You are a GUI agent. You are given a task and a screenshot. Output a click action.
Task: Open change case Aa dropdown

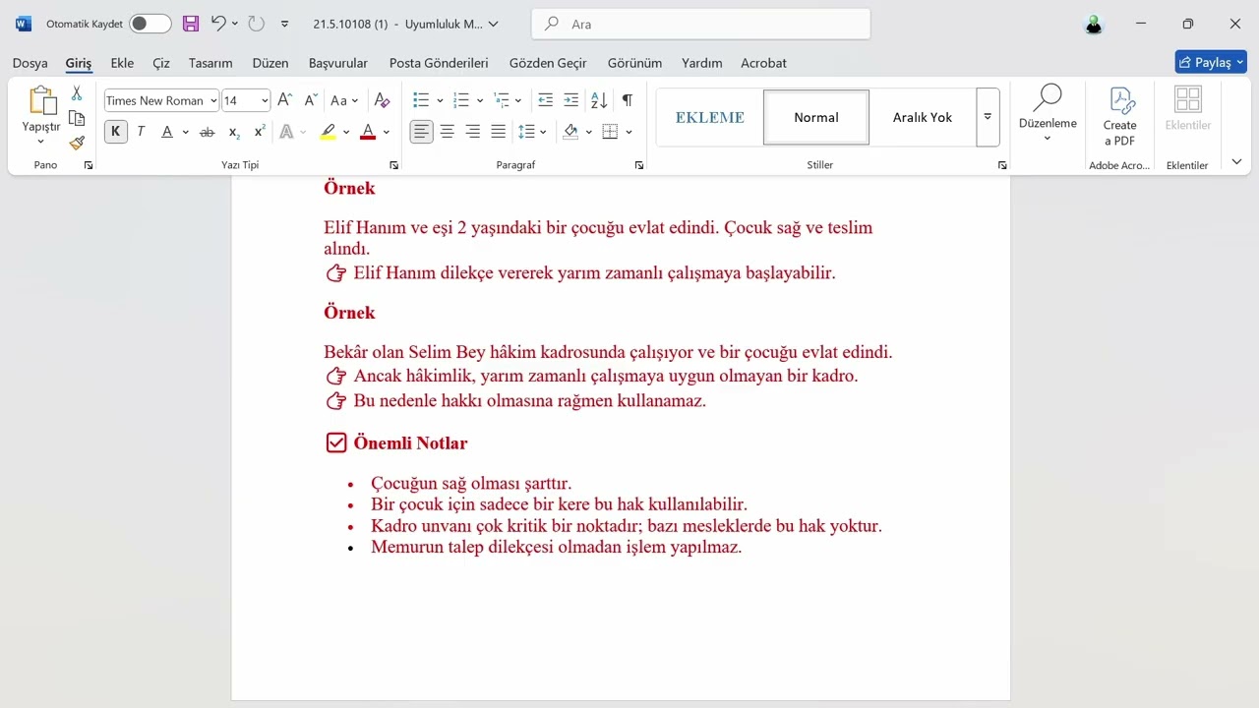[355, 100]
